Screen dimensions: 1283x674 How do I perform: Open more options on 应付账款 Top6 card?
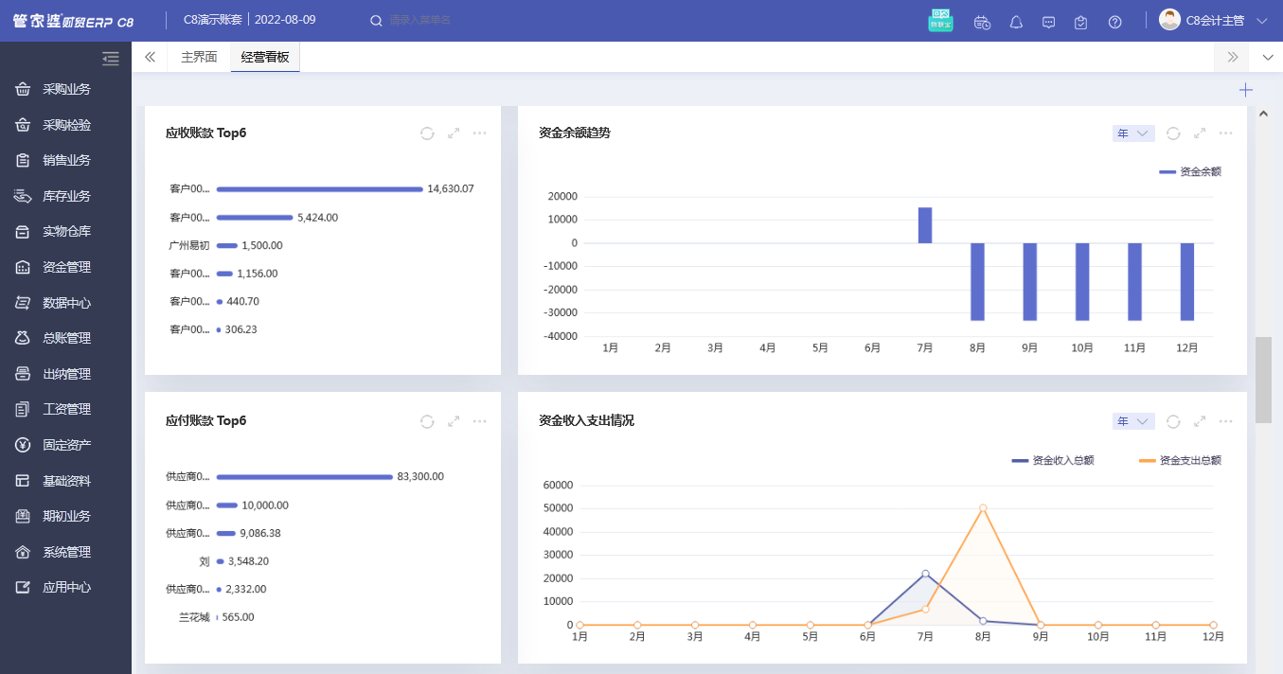coord(479,421)
